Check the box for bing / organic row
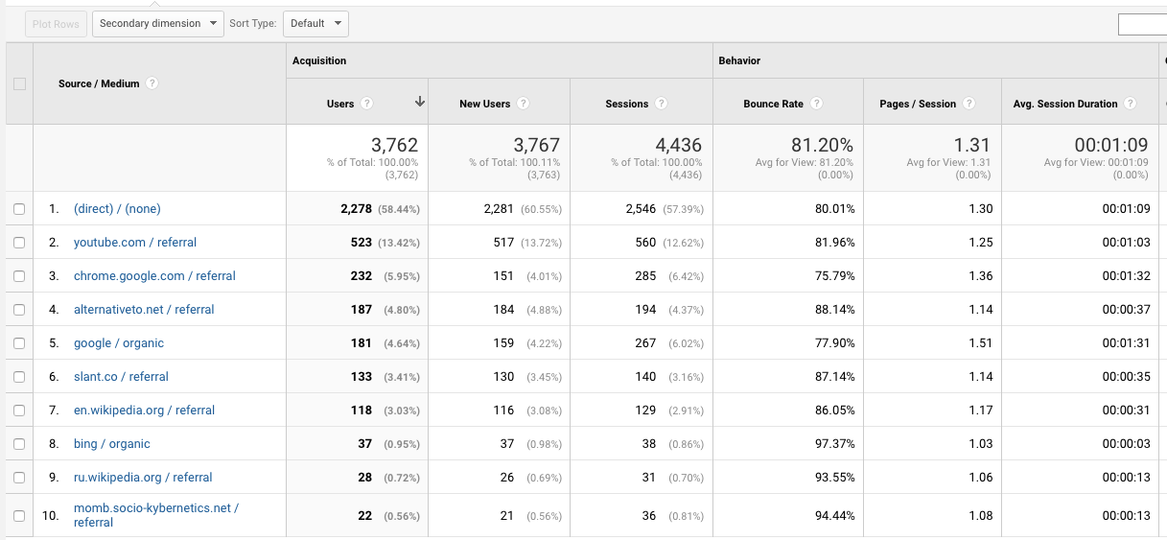Viewport: 1167px width, 540px height. coord(19,444)
